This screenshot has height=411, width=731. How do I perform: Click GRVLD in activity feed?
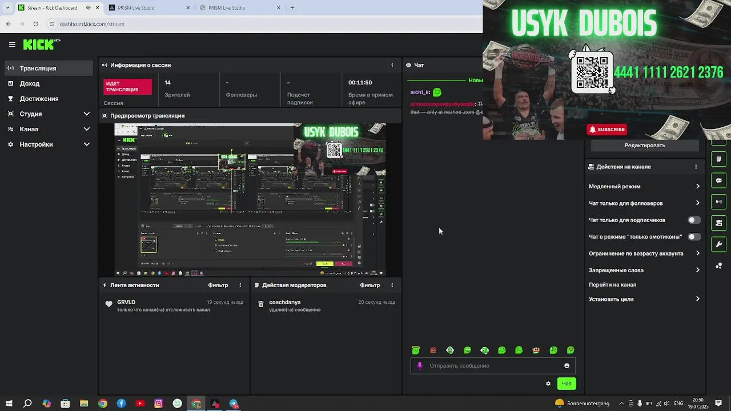tap(126, 302)
